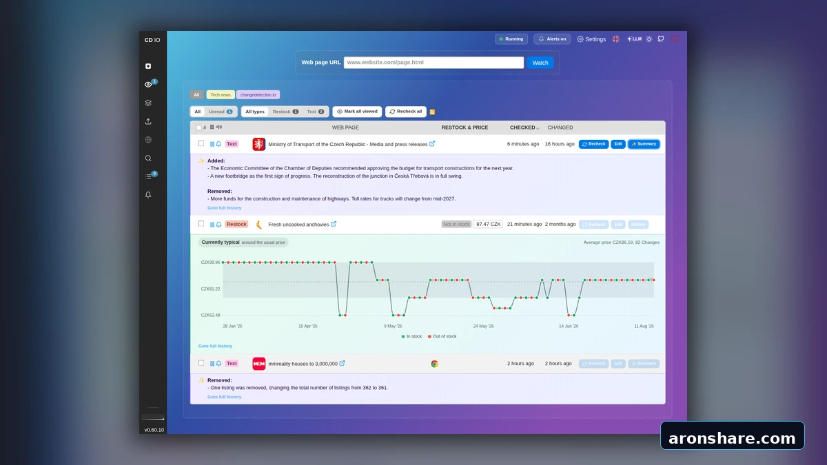Toggle In stock legend in price chart
This screenshot has height=465, width=827.
(x=411, y=336)
